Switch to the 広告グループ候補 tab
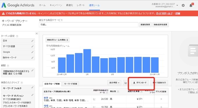 tap(52, 84)
